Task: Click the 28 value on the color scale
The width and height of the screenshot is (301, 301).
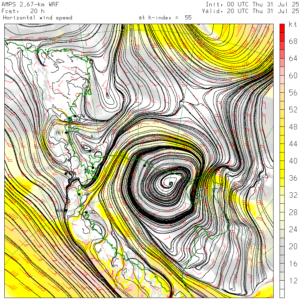Action: [293, 212]
